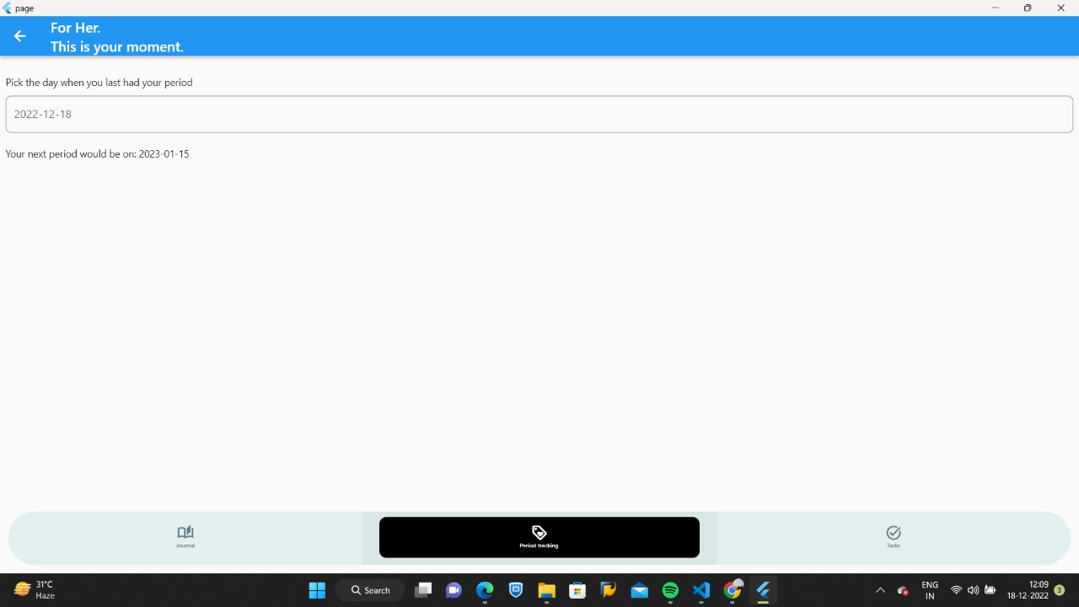Open the Wi-Fi network indicator

[x=956, y=590]
